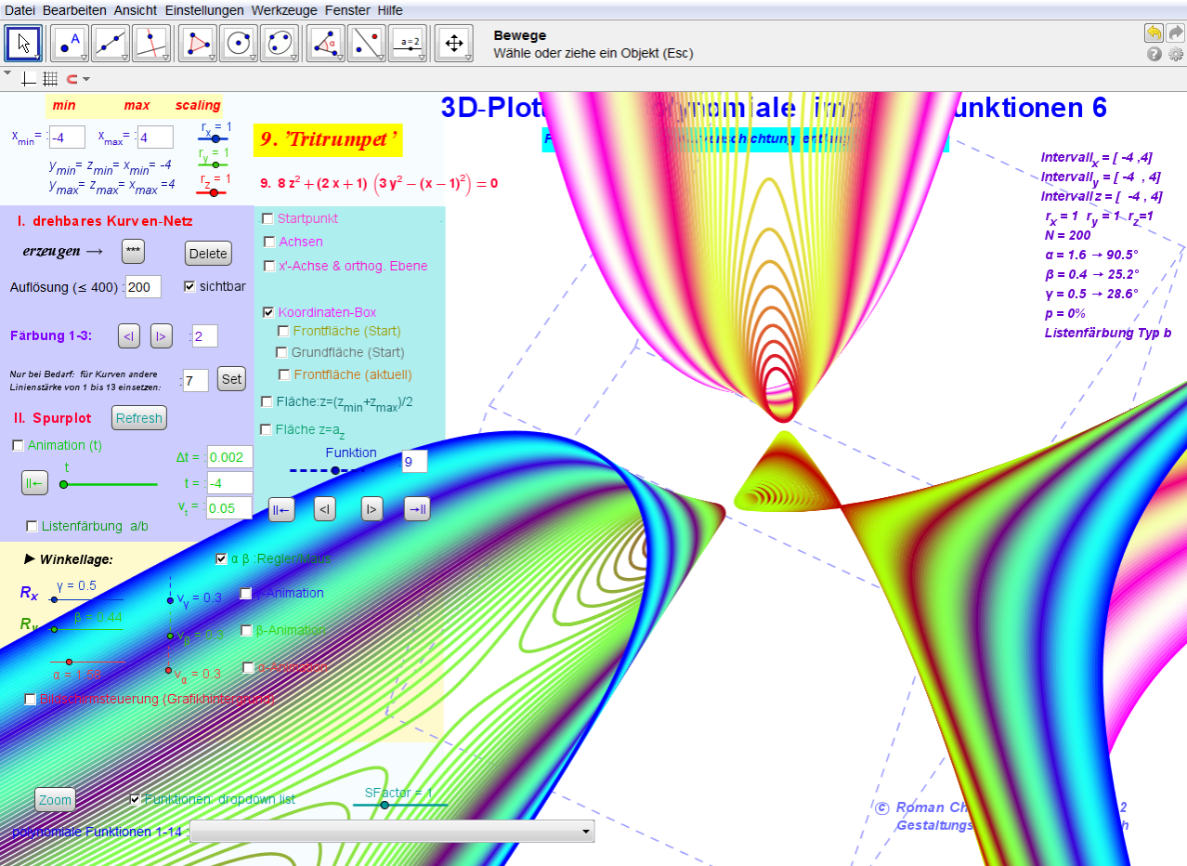The image size is (1187, 866).
Task: Click the *** erzeugen button
Action: coord(134,252)
